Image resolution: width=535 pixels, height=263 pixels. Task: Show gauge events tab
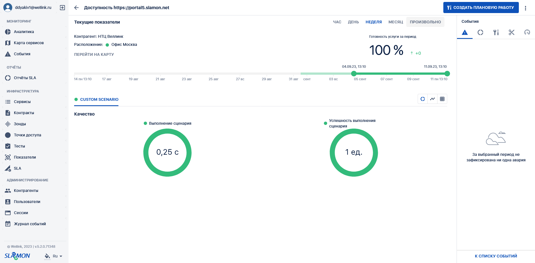point(527,32)
